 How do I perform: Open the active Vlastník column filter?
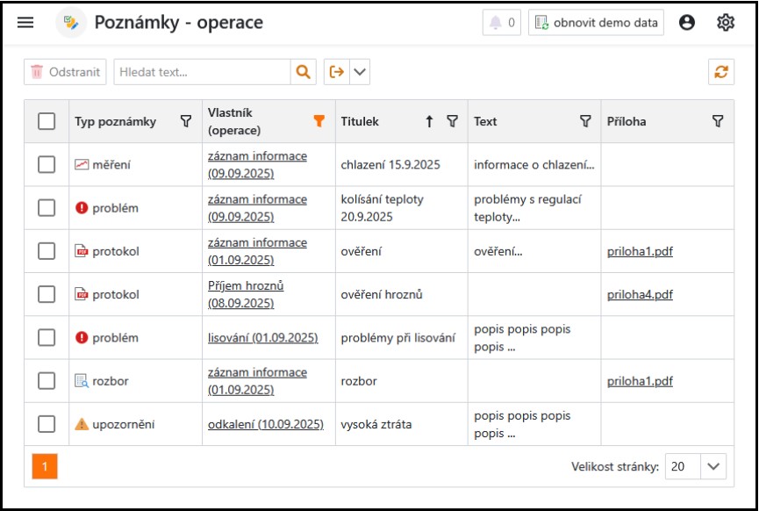pos(319,121)
